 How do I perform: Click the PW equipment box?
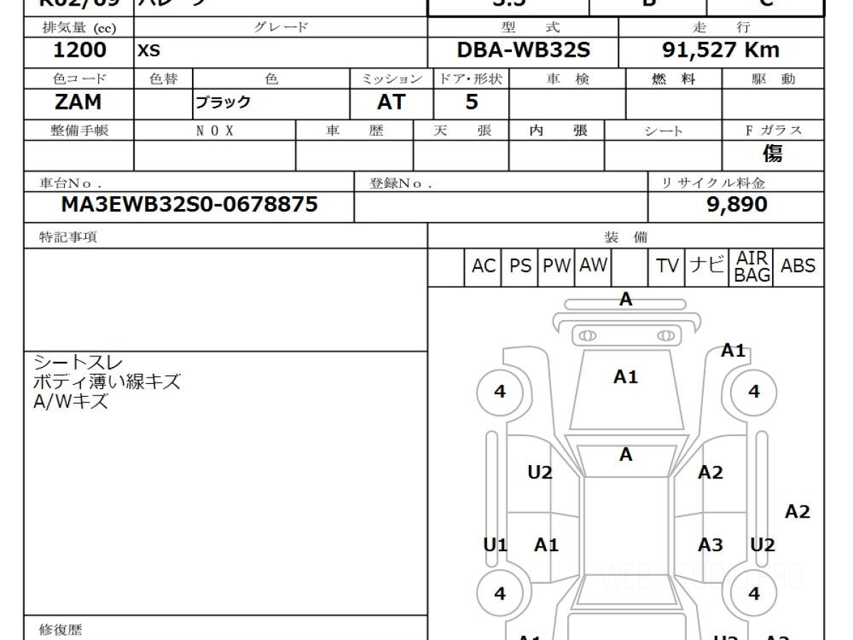pyautogui.click(x=557, y=267)
